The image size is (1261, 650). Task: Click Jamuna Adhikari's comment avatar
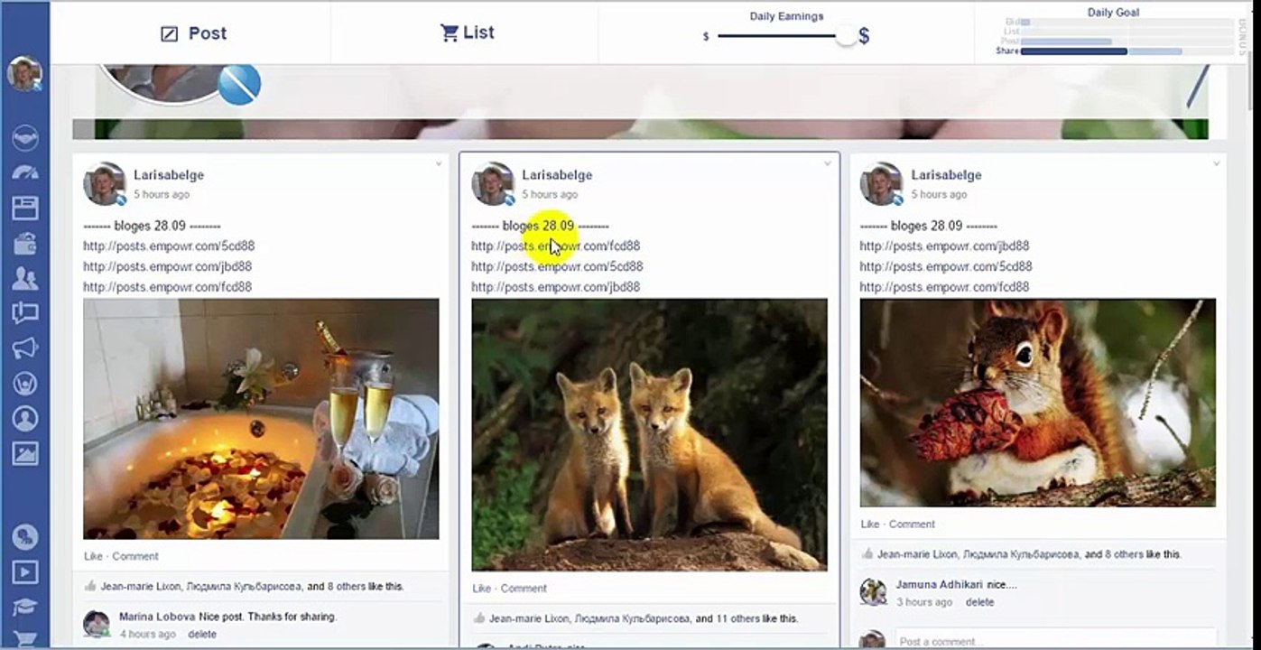coord(873,592)
